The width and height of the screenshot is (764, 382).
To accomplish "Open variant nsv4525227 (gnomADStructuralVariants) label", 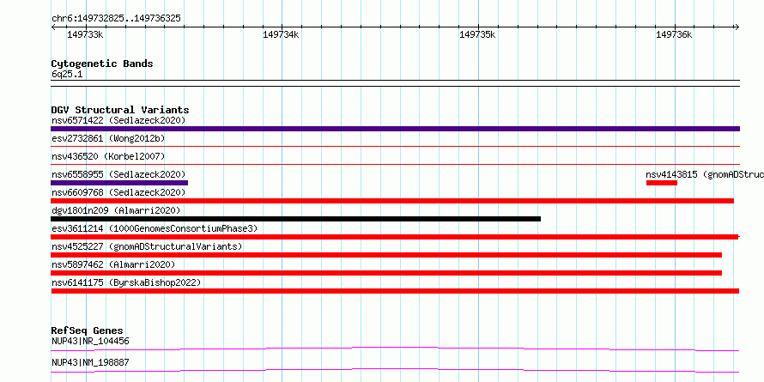I will 147,246.
